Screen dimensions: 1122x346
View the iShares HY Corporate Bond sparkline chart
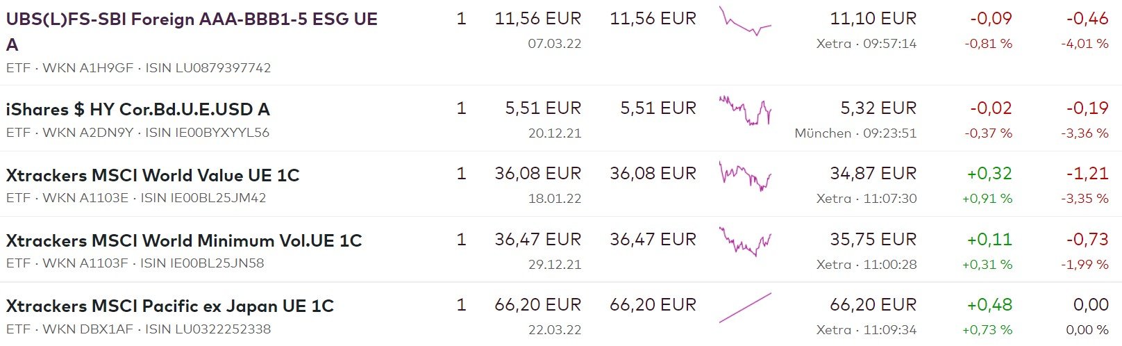(x=745, y=110)
